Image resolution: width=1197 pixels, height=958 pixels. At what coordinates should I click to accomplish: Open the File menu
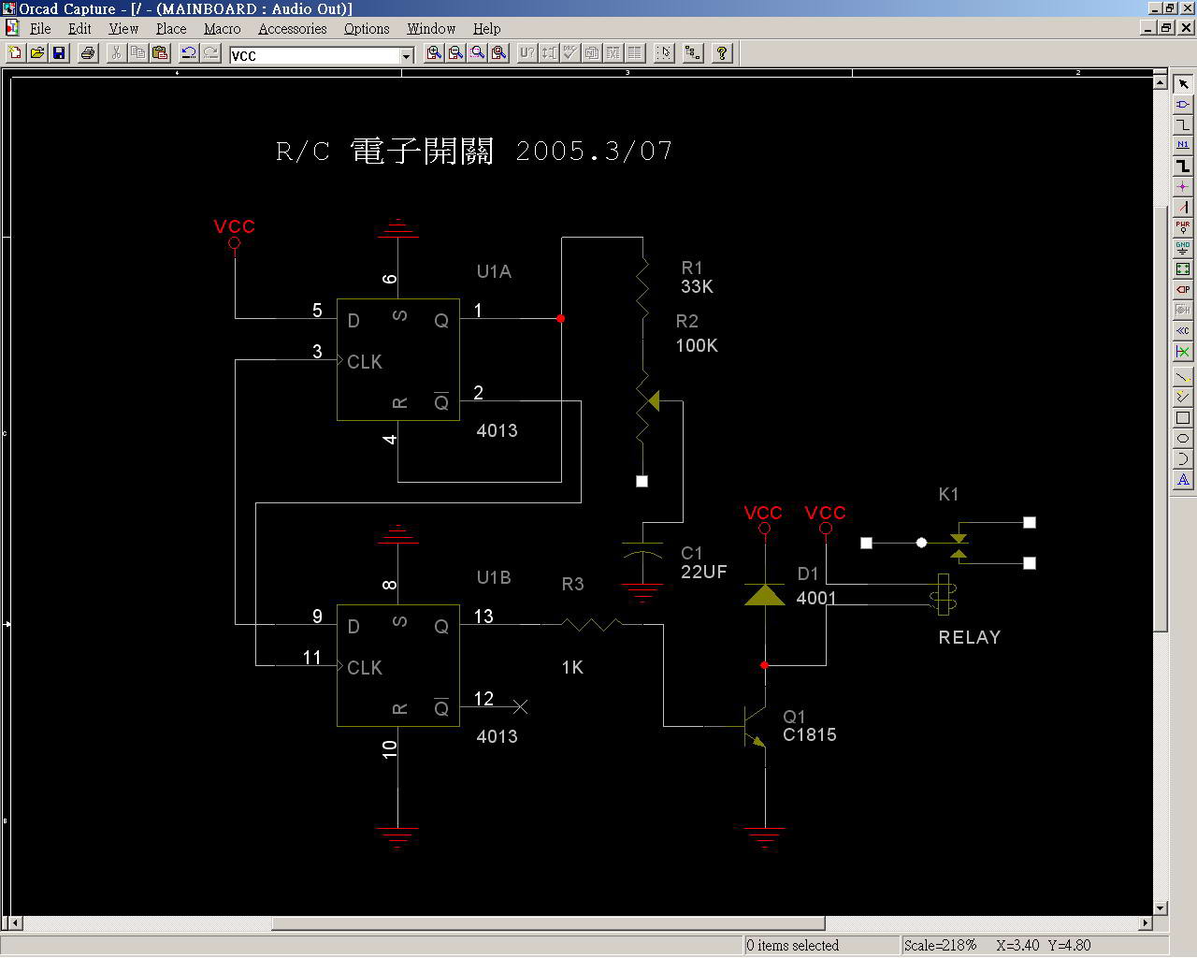[x=40, y=29]
